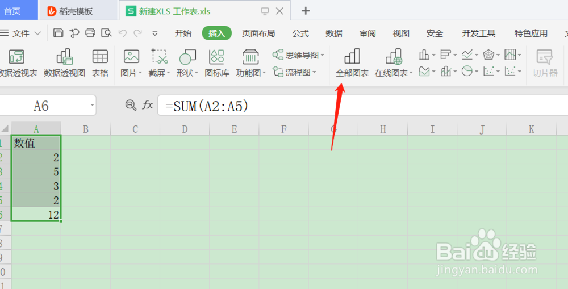568x289 pixels.
Task: Select the cell containing 12
Action: coord(36,215)
